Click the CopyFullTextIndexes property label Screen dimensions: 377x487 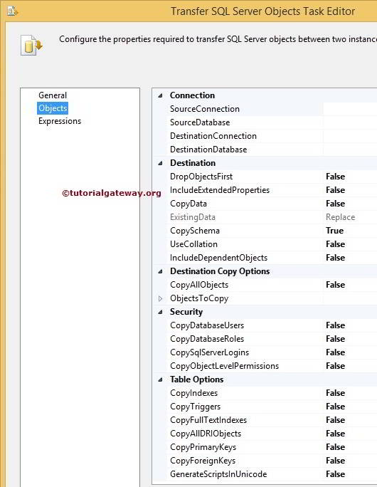208,420
